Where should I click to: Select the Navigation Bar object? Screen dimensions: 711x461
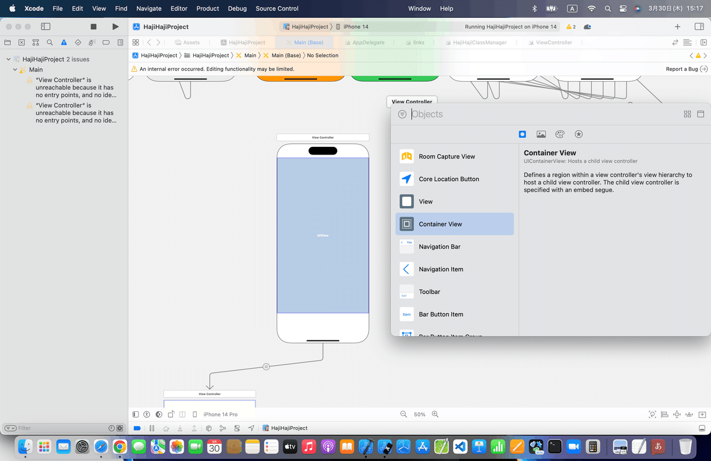click(x=454, y=247)
